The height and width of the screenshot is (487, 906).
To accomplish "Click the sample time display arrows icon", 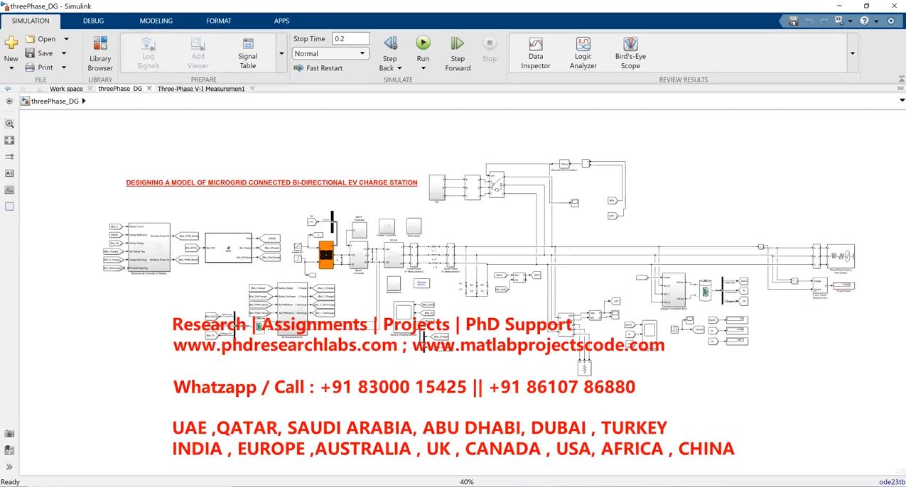I will click(x=9, y=157).
